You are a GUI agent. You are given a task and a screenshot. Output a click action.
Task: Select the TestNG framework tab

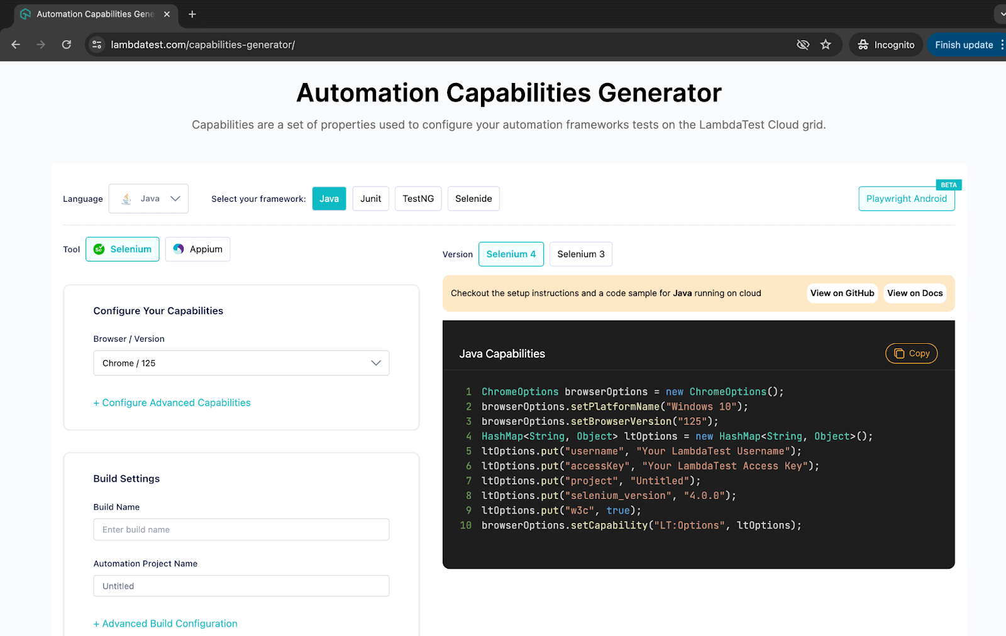point(418,199)
